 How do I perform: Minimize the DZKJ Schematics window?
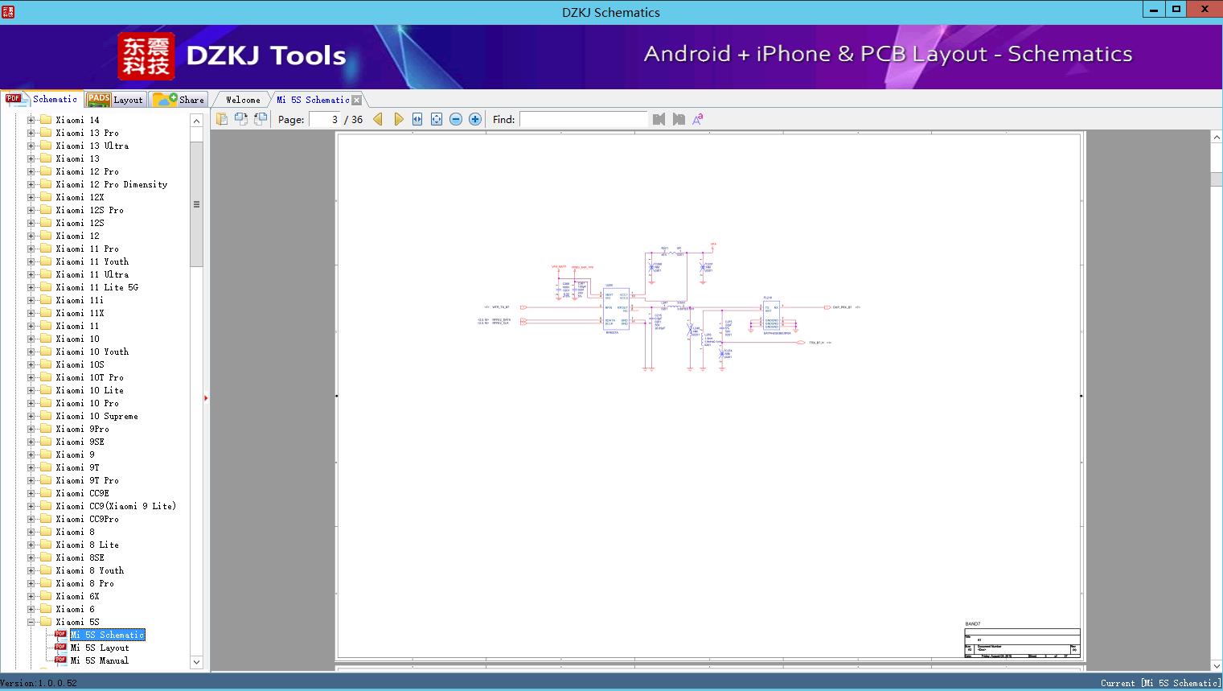(x=1154, y=10)
